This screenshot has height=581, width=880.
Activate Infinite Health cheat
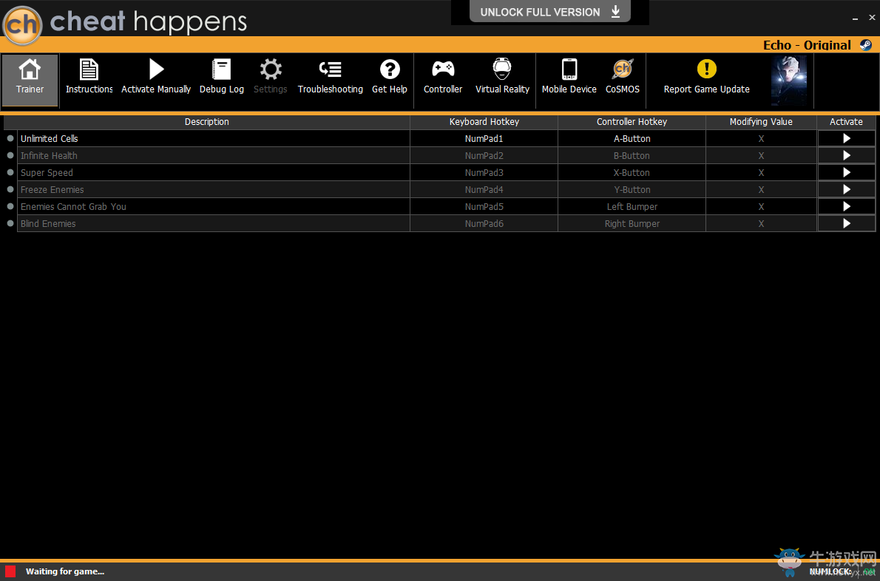pos(847,155)
